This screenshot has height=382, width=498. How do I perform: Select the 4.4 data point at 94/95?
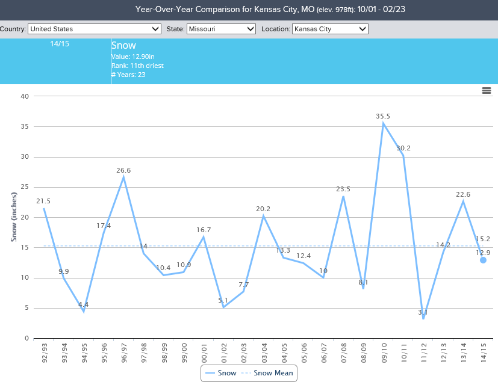(84, 311)
